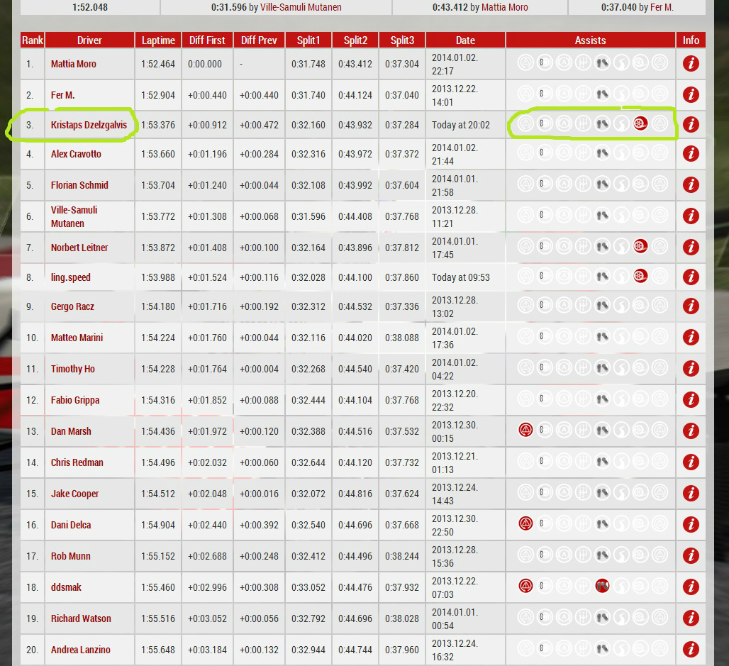The width and height of the screenshot is (729, 666).
Task: Click red first assist icon in ddsmak row
Action: [525, 586]
